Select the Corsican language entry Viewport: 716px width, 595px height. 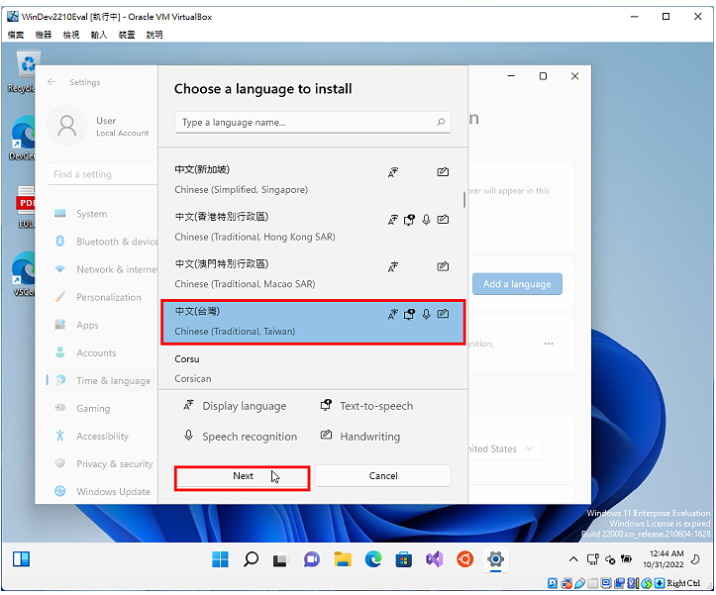[313, 368]
